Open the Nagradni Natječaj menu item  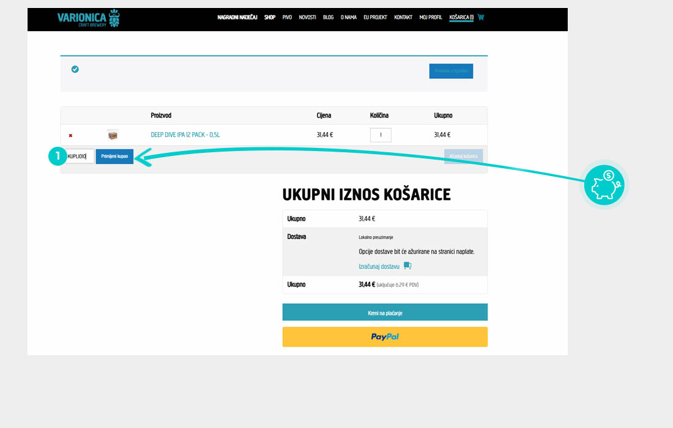tap(237, 17)
